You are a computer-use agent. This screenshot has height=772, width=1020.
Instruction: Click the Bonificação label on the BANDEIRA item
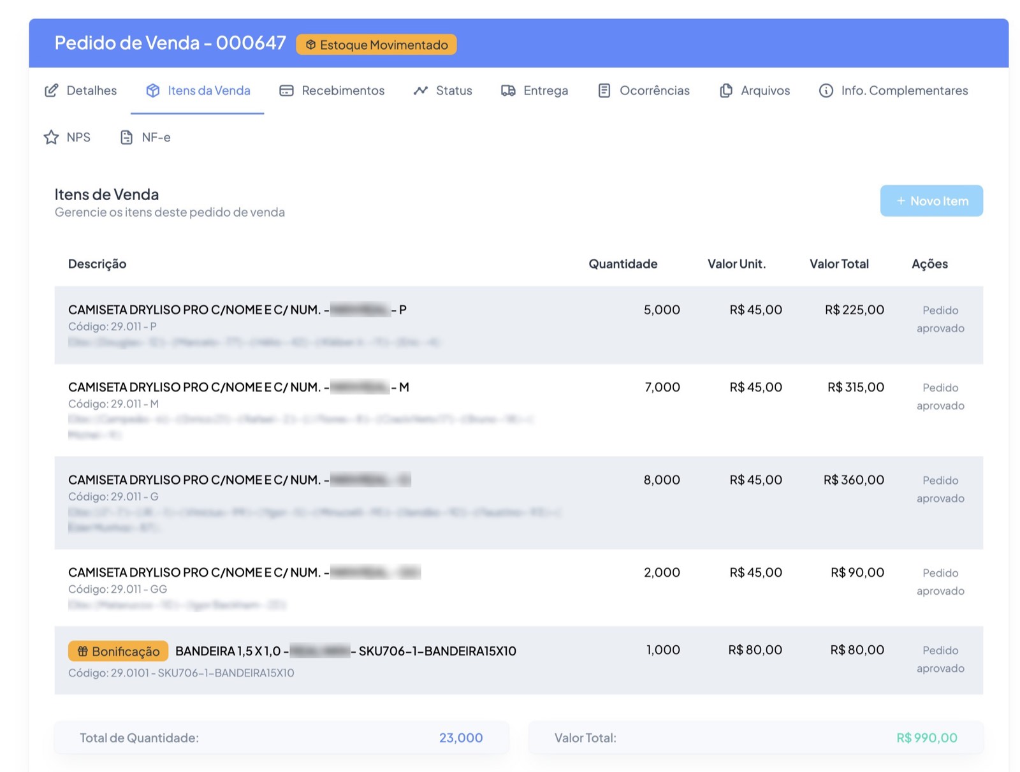[x=118, y=651]
